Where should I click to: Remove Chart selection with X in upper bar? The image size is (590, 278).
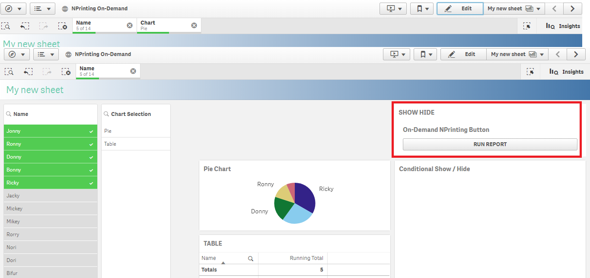point(194,25)
